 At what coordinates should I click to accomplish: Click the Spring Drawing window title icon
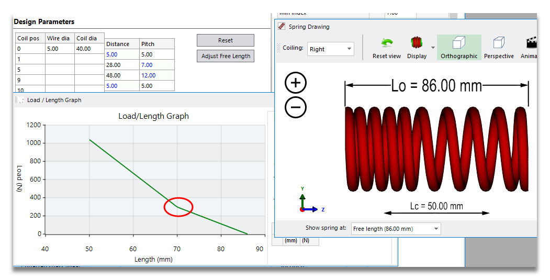(282, 26)
